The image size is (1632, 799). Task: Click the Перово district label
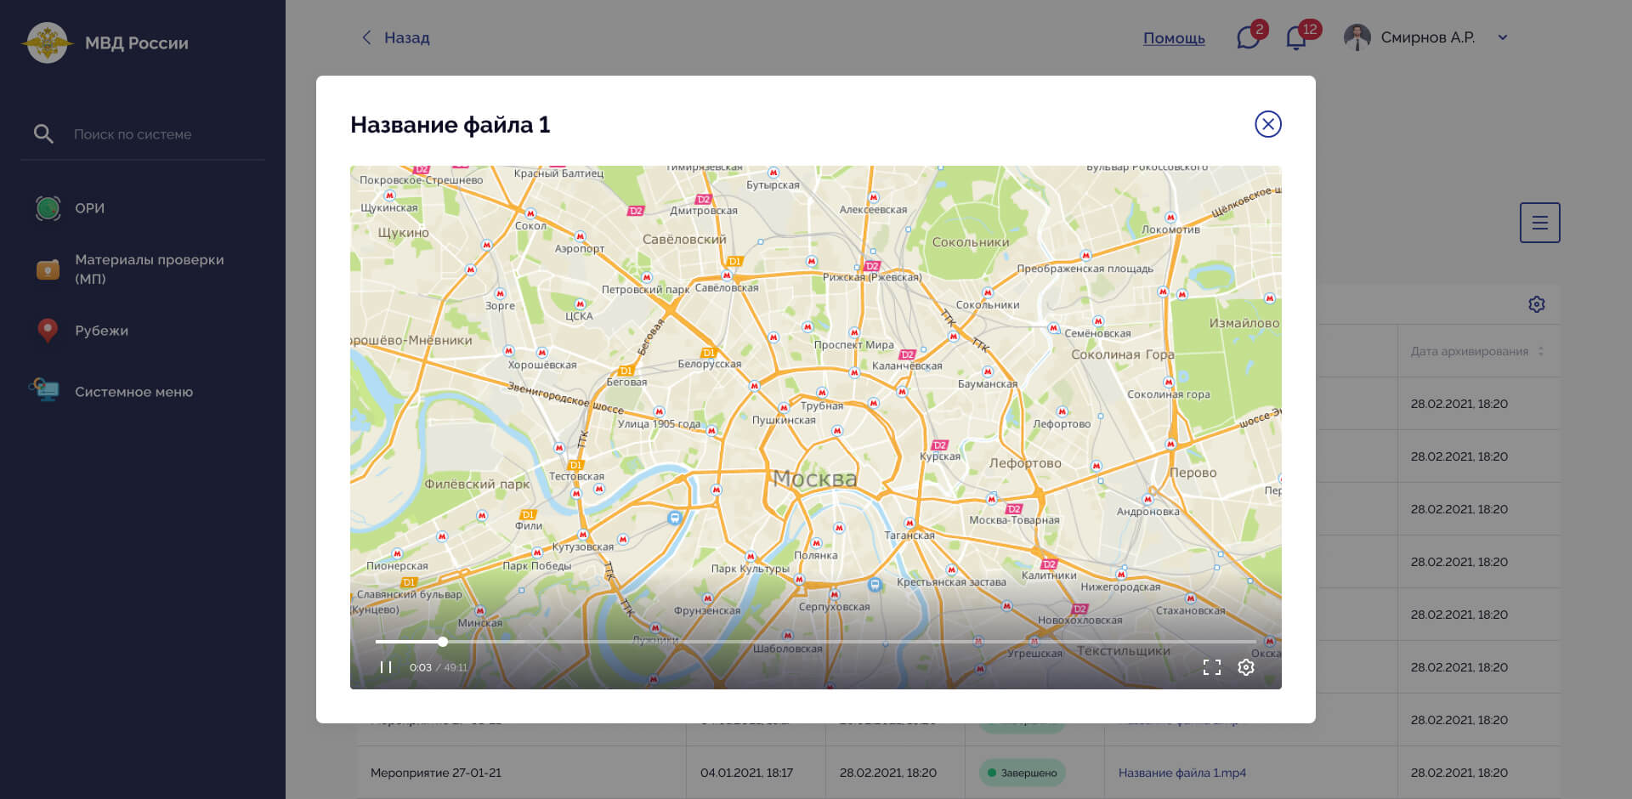tap(1193, 473)
